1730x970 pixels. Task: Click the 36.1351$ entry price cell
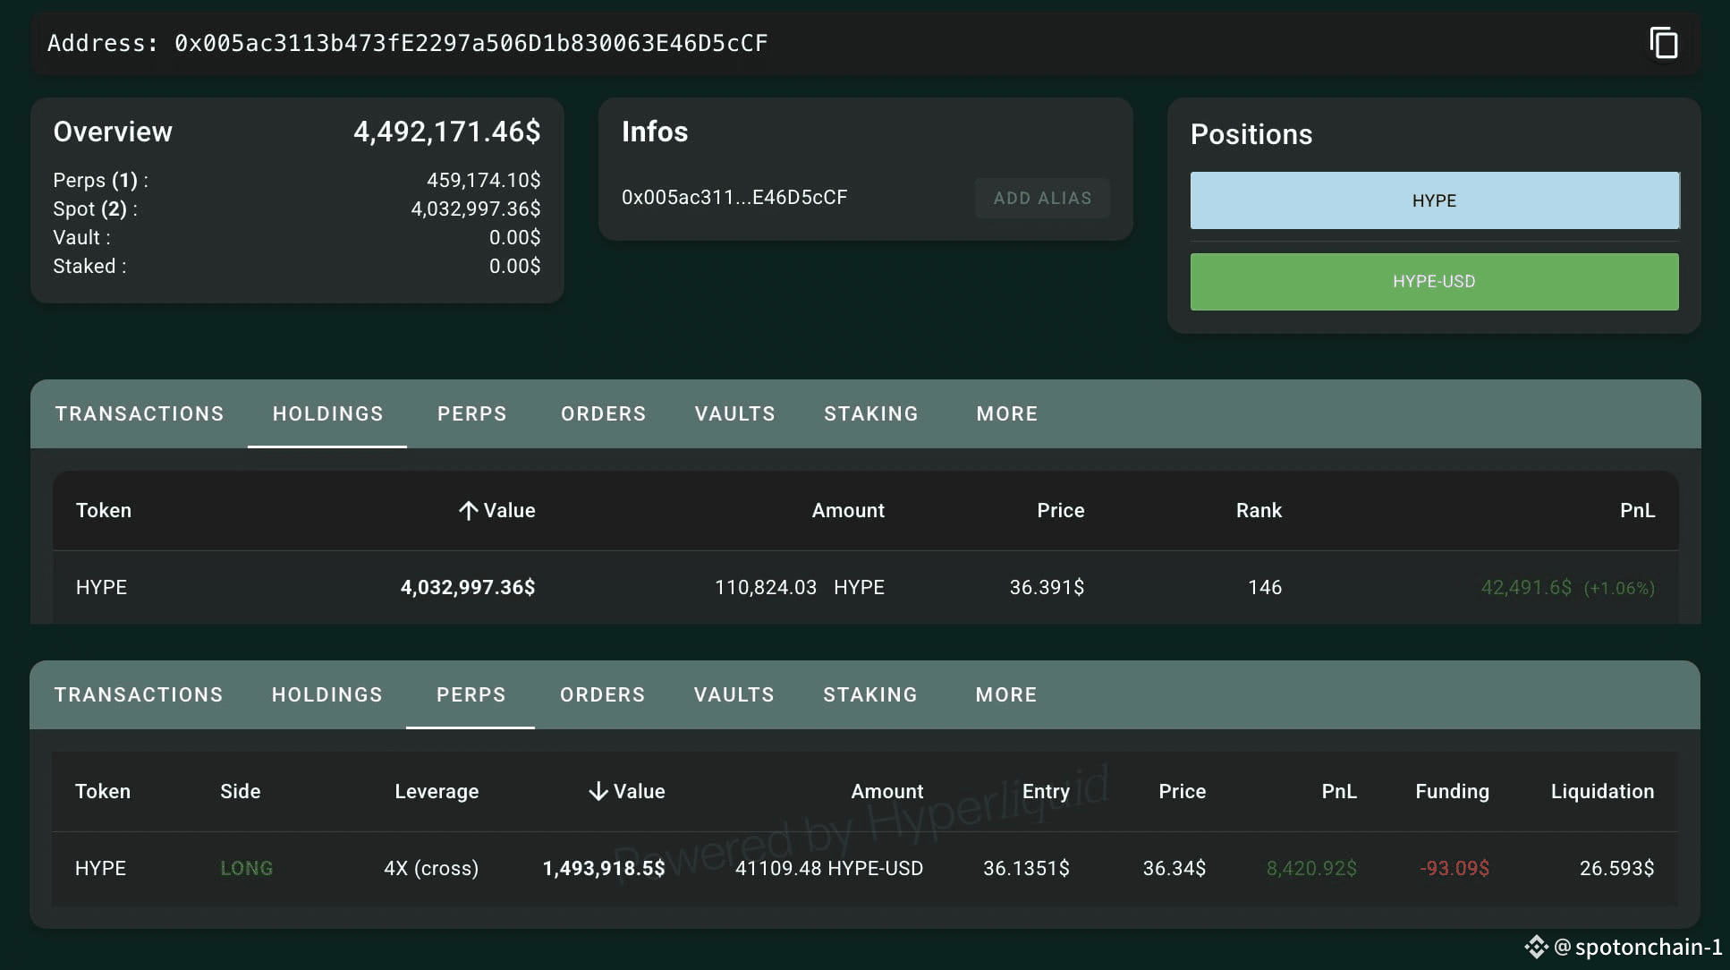pyautogui.click(x=1026, y=869)
